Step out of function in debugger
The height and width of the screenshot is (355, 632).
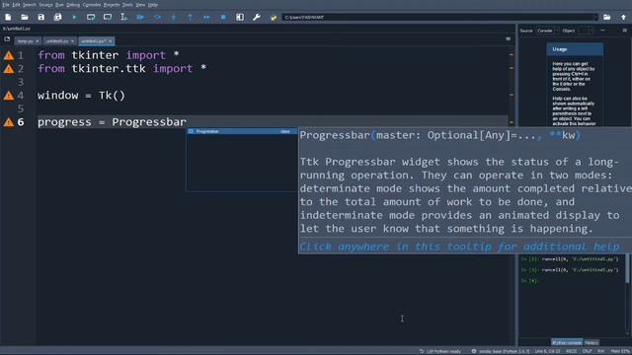[x=191, y=18]
